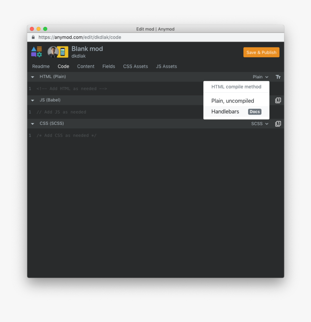Click the Tt text-size icon in HTML section
Image resolution: width=311 pixels, height=322 pixels.
click(278, 77)
